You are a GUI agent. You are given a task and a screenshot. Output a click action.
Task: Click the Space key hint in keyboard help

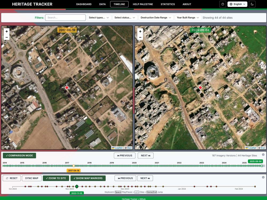(x=118, y=192)
